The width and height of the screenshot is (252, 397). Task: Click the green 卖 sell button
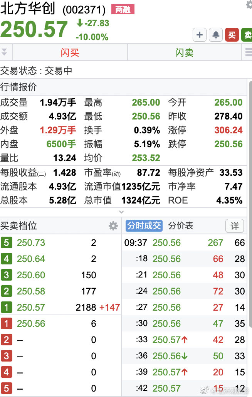247,35
